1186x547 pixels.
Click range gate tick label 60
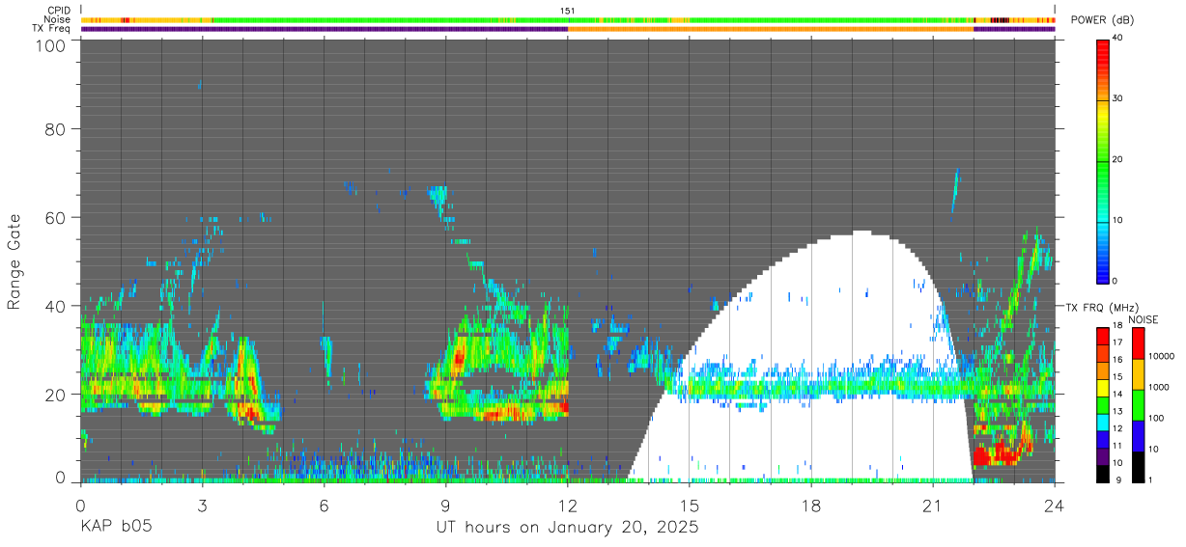coord(56,217)
